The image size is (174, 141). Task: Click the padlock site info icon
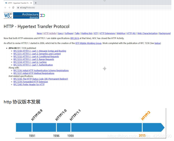[18, 8]
